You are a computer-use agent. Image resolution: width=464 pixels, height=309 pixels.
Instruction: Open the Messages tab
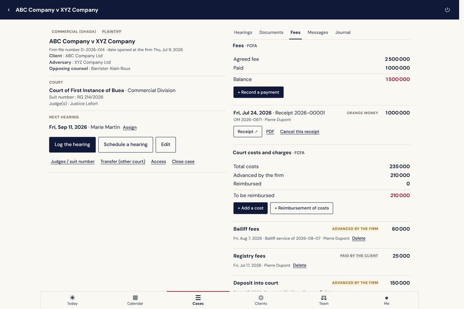(x=317, y=32)
